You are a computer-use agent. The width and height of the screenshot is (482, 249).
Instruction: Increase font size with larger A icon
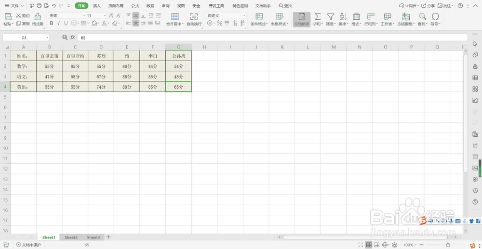111,16
